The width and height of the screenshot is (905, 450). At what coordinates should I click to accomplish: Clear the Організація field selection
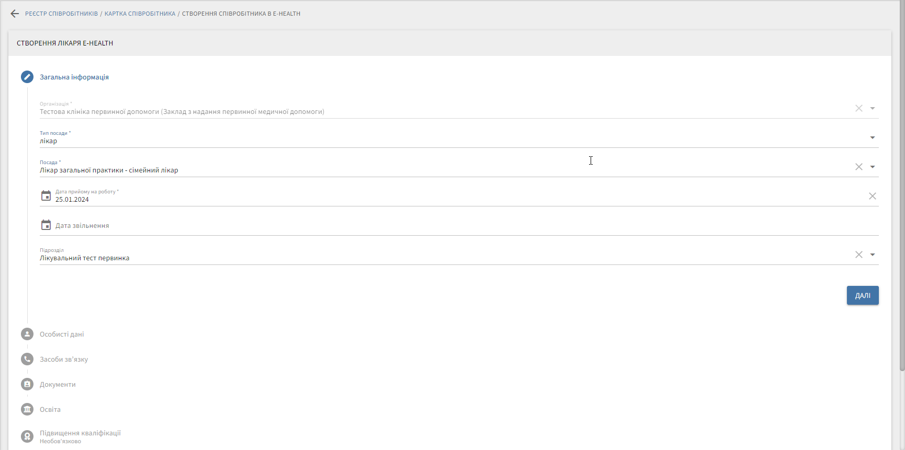coord(858,108)
